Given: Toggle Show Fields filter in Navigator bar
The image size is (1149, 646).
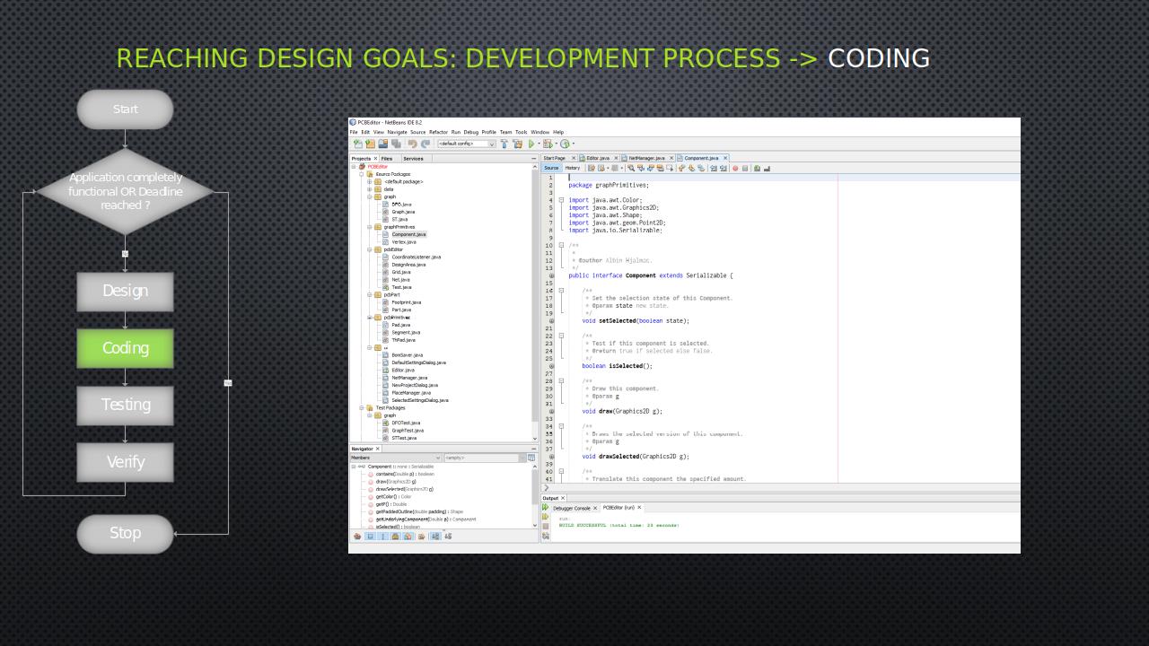Looking at the screenshot, I should 370,536.
